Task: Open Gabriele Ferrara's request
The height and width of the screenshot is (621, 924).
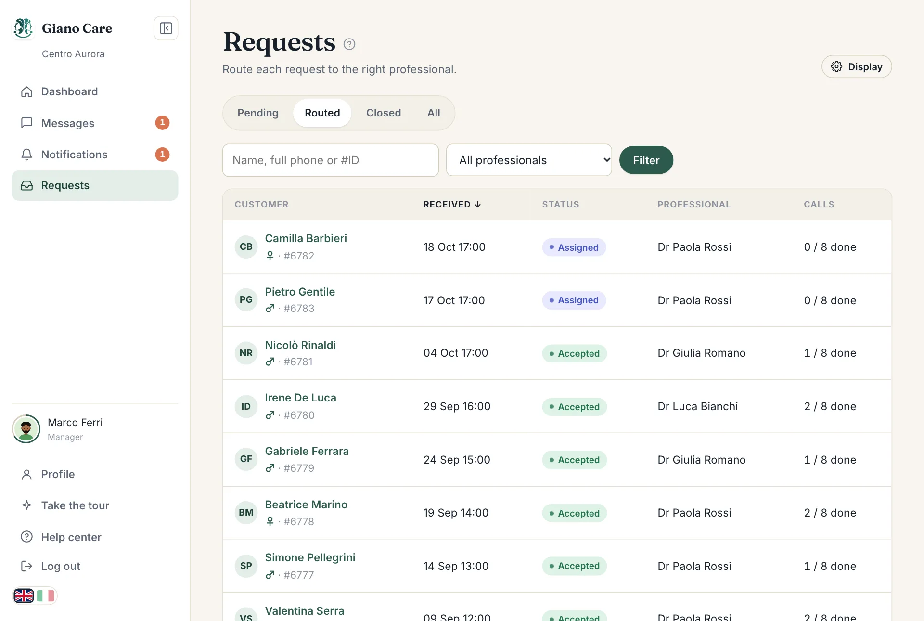Action: 307,452
